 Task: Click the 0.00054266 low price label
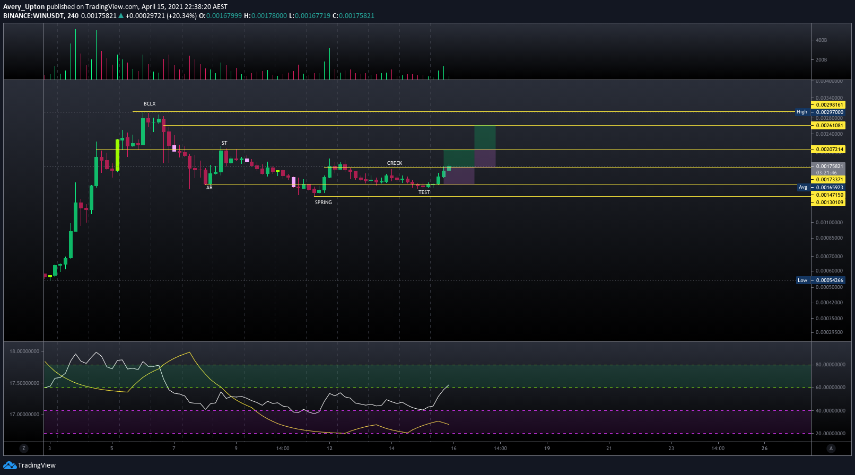[x=828, y=280]
